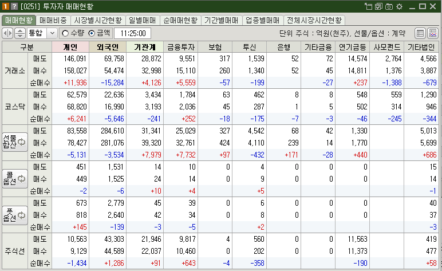Click 선물합산 외국인 sell value 284,610
The width and height of the screenshot is (442, 271).
(112, 131)
